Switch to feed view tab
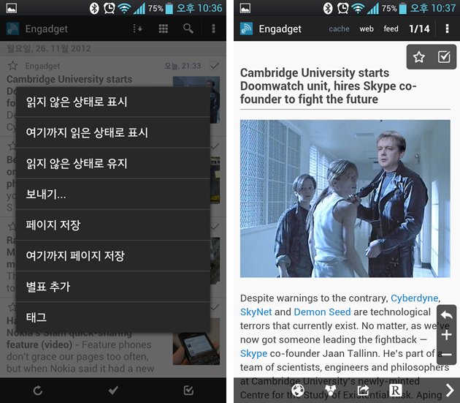Screen dimensions: 460x403 coord(391,29)
